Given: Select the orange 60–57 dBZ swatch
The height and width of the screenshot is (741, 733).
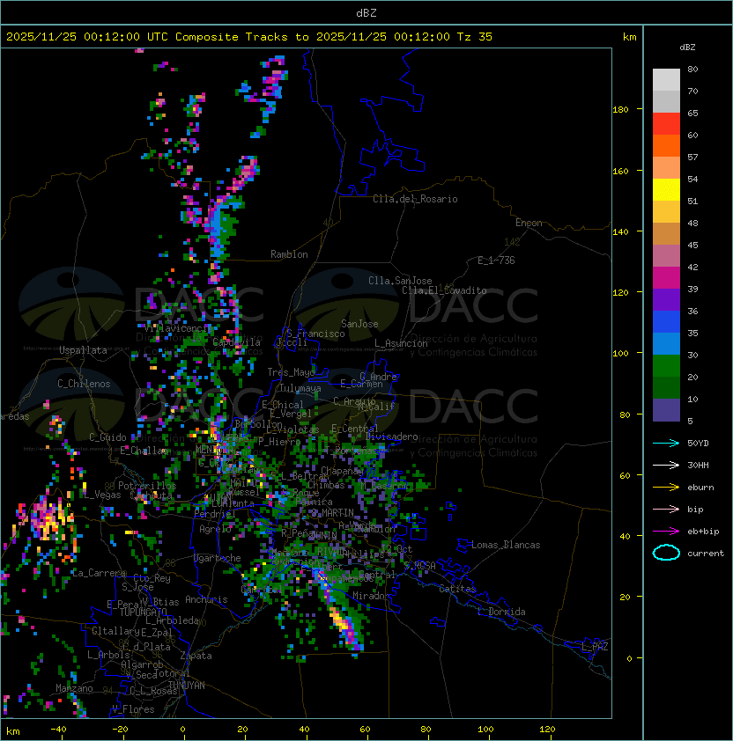Looking at the screenshot, I should click(x=666, y=145).
